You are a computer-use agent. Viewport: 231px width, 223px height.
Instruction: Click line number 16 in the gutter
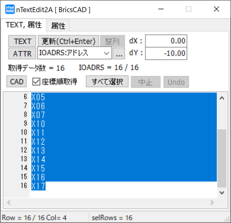point(24,186)
